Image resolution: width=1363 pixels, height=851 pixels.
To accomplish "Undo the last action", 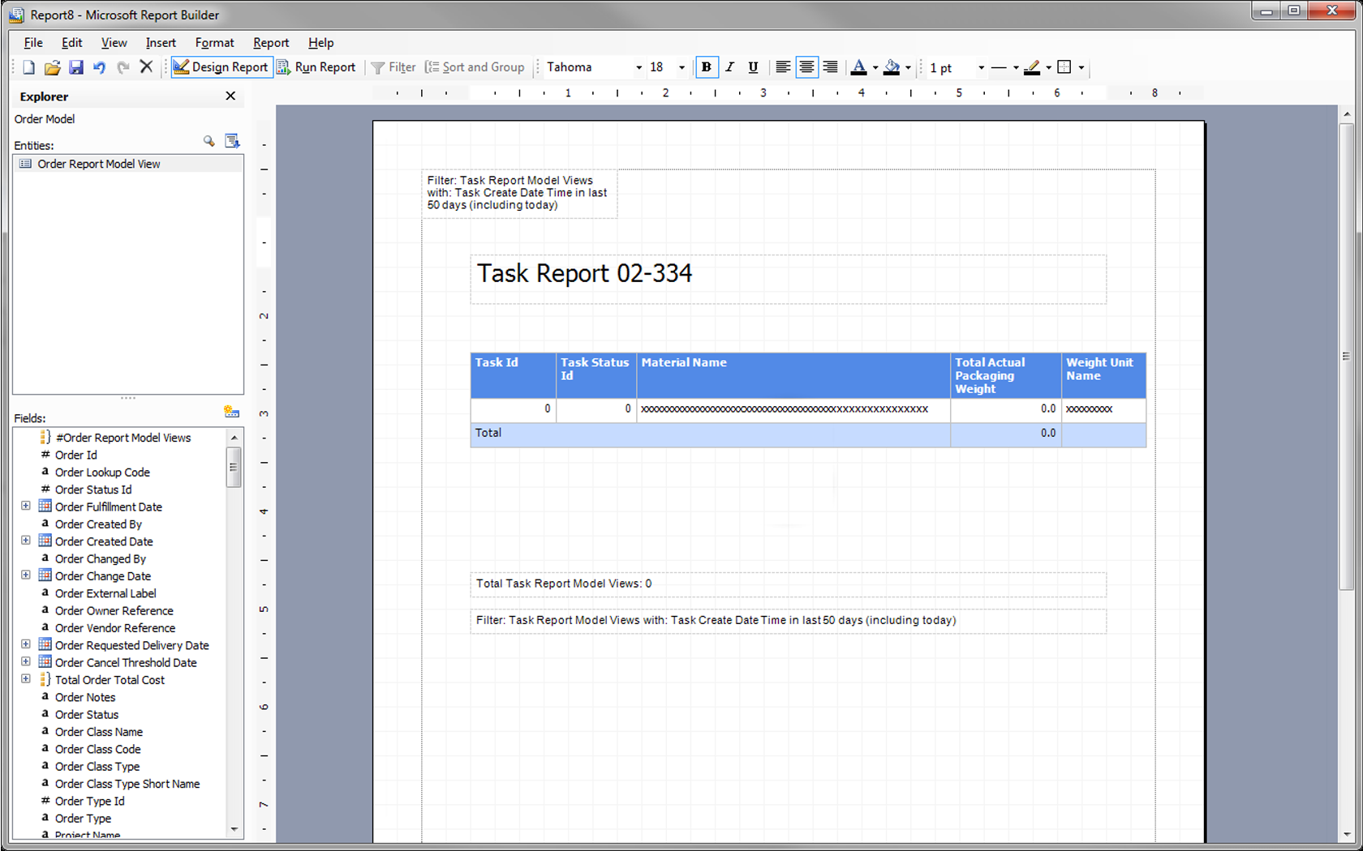I will click(x=99, y=67).
